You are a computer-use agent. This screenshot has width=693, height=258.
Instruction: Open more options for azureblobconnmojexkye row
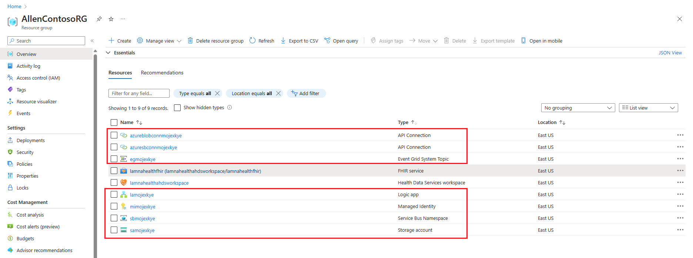pyautogui.click(x=680, y=135)
